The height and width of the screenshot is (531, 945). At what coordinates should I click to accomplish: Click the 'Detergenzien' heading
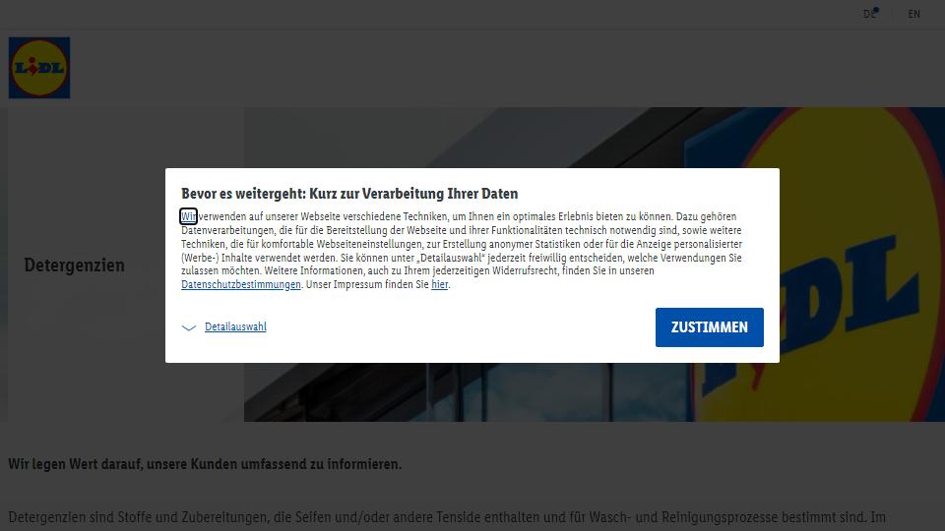[x=74, y=265]
